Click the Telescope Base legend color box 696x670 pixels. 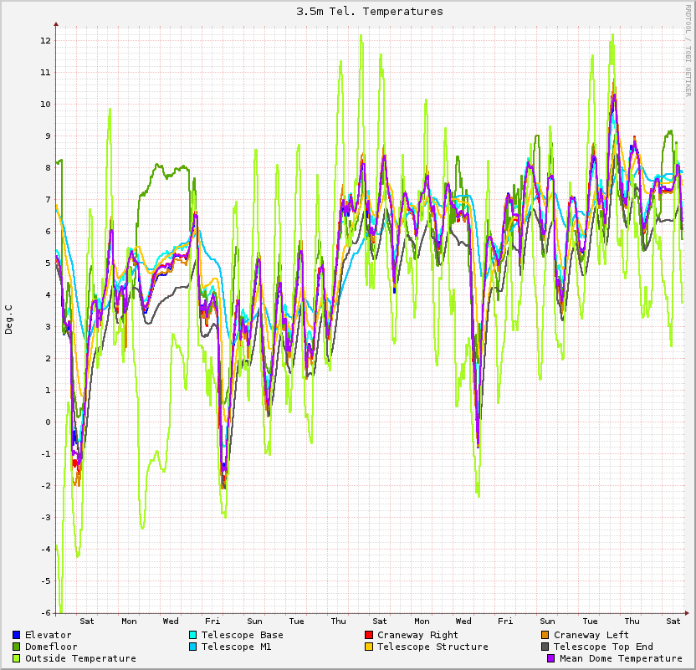pyautogui.click(x=192, y=635)
